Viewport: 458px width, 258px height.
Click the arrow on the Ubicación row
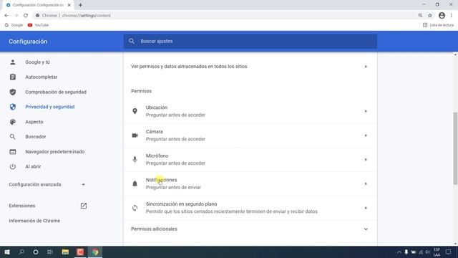[x=366, y=111]
